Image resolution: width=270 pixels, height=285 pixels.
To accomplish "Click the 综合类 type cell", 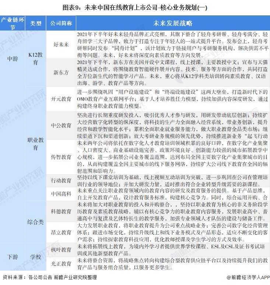I will coord(35,222).
